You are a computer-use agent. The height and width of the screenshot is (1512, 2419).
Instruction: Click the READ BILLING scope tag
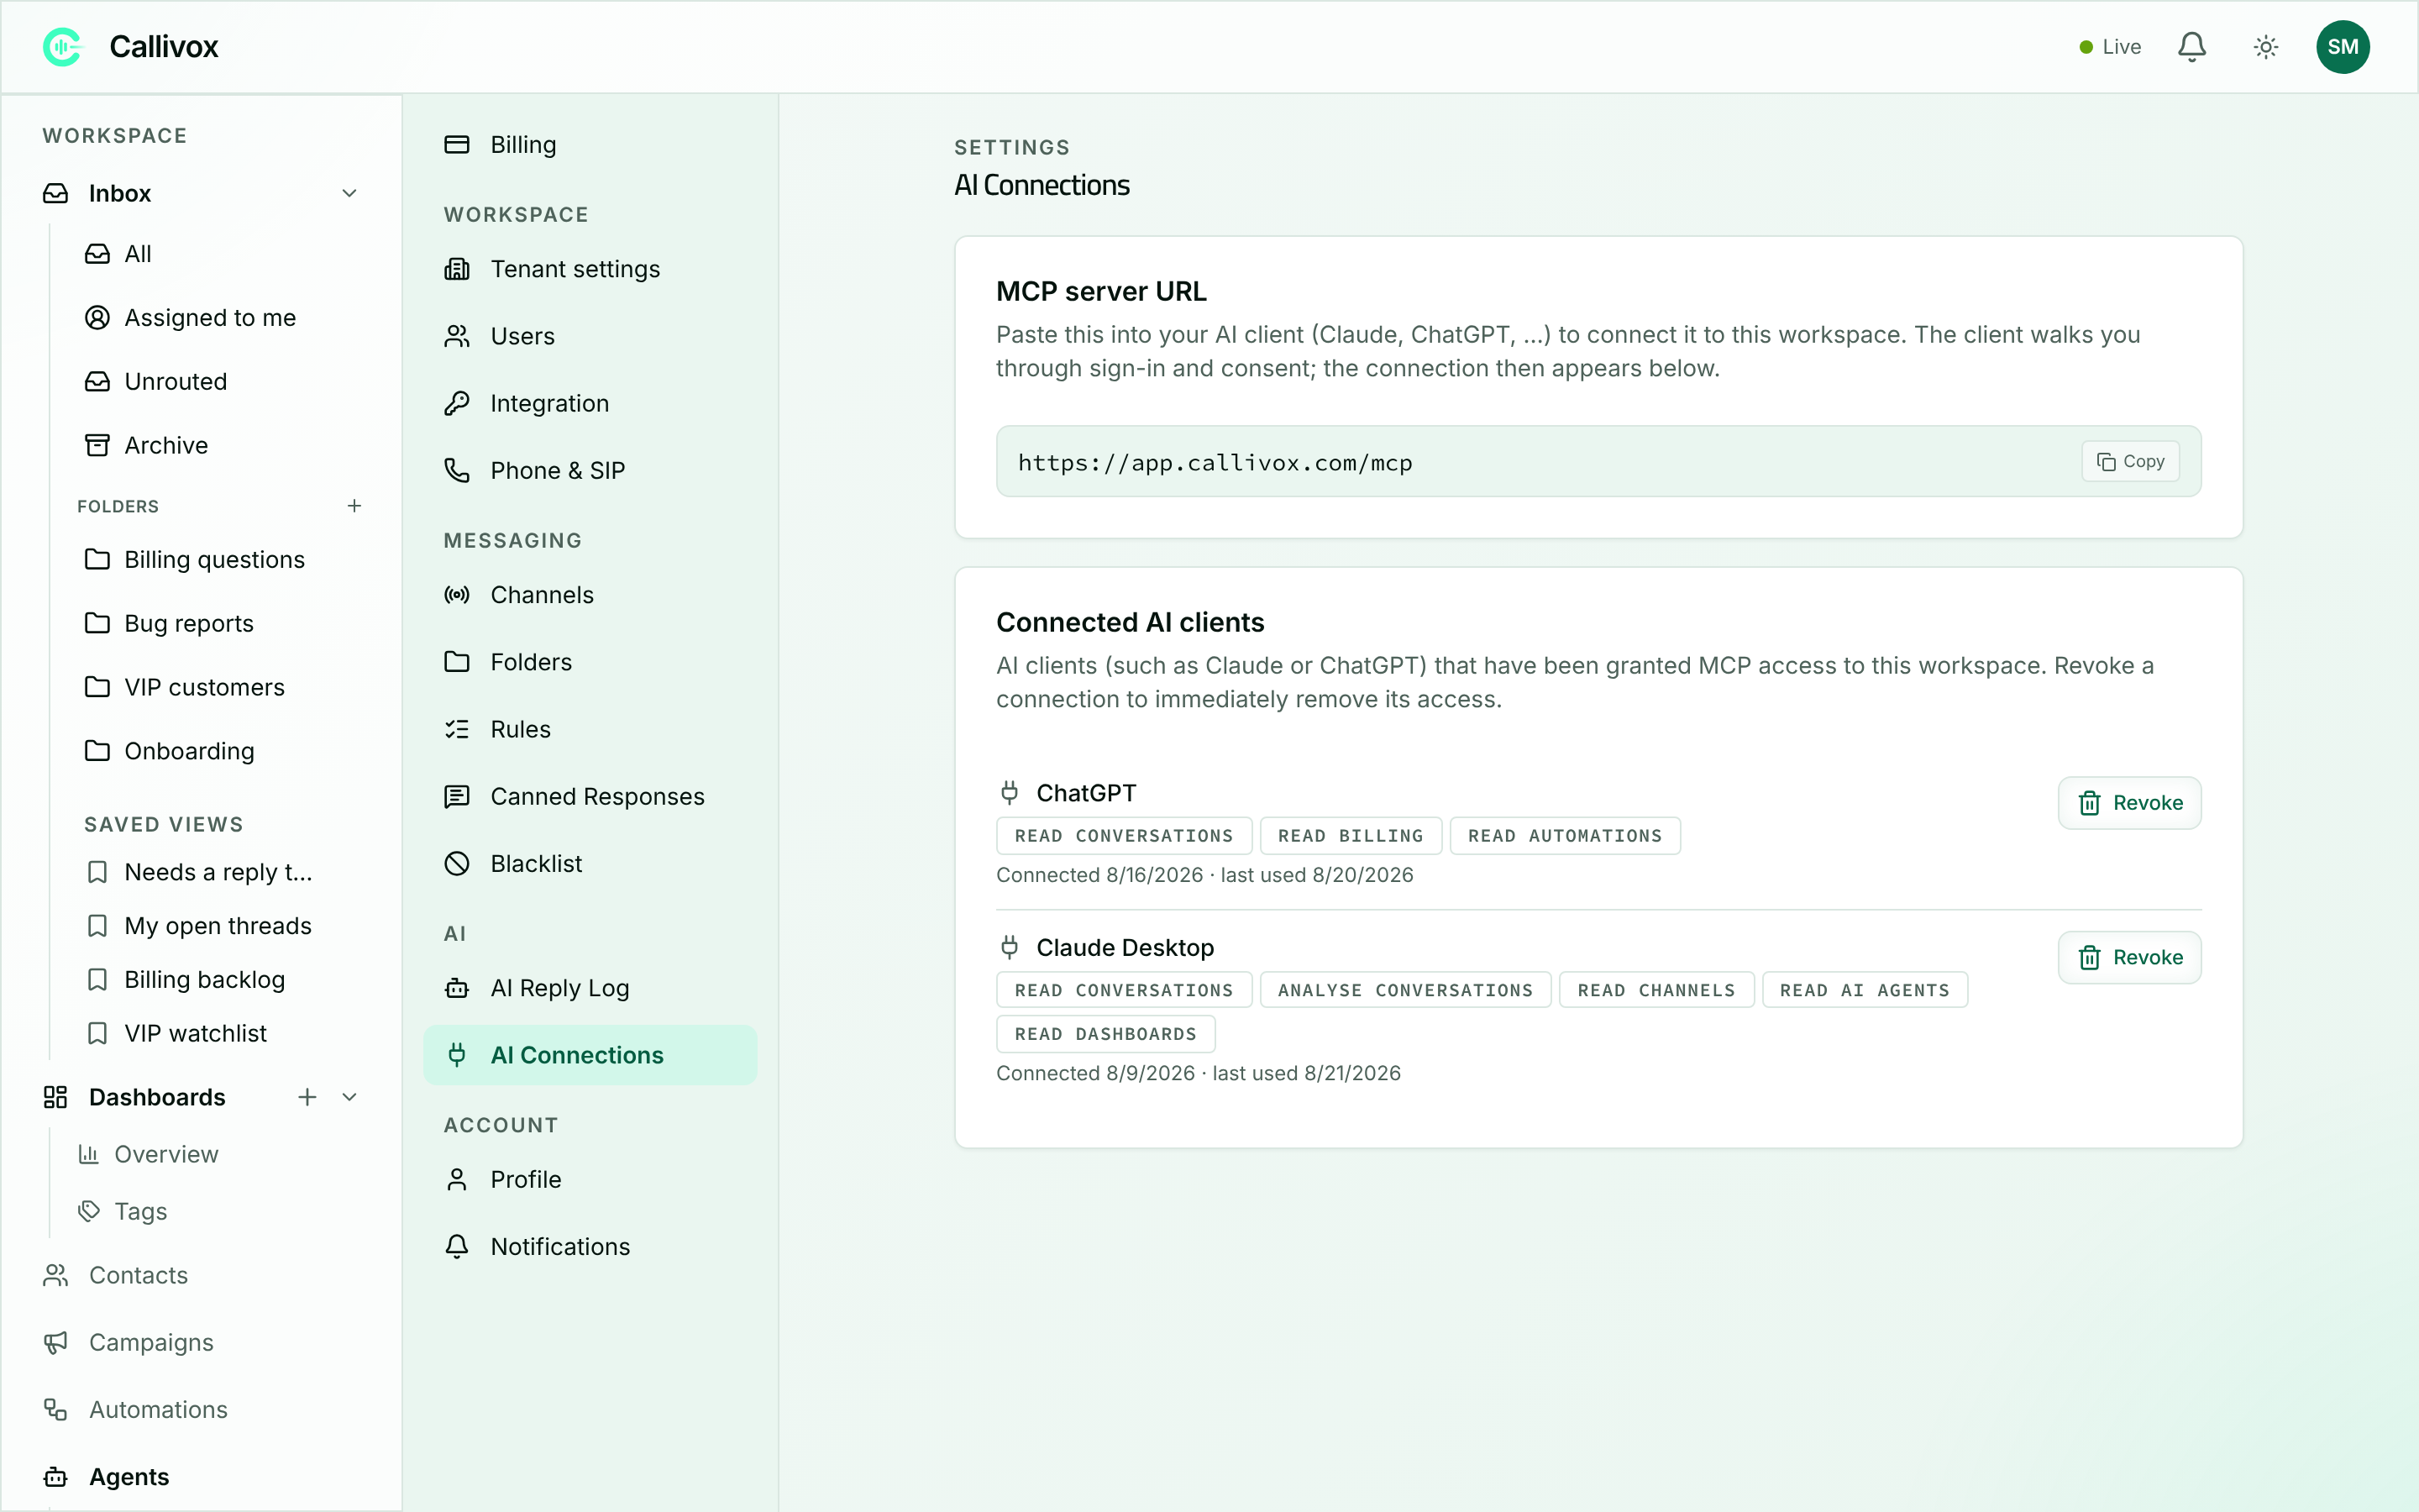tap(1351, 836)
